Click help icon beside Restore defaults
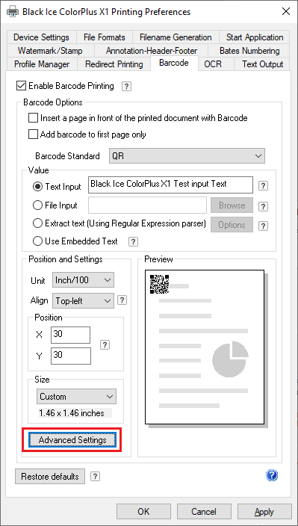This screenshot has height=526, width=298. pos(95,477)
